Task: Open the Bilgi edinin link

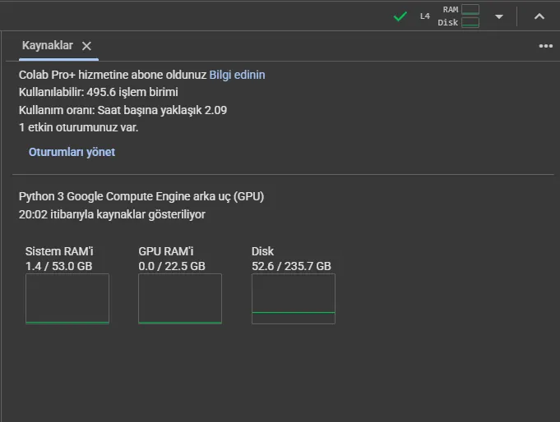Action: click(237, 75)
